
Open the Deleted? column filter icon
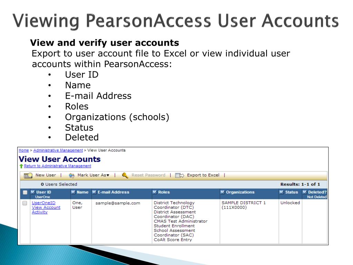pos(305,192)
